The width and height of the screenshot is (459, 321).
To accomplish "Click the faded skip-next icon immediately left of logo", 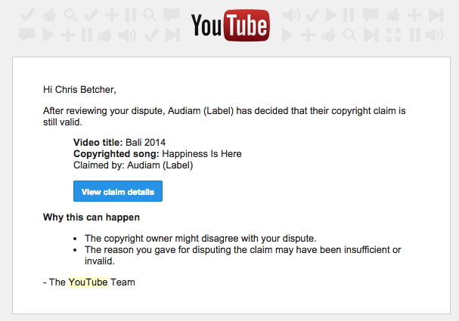I will pos(172,35).
